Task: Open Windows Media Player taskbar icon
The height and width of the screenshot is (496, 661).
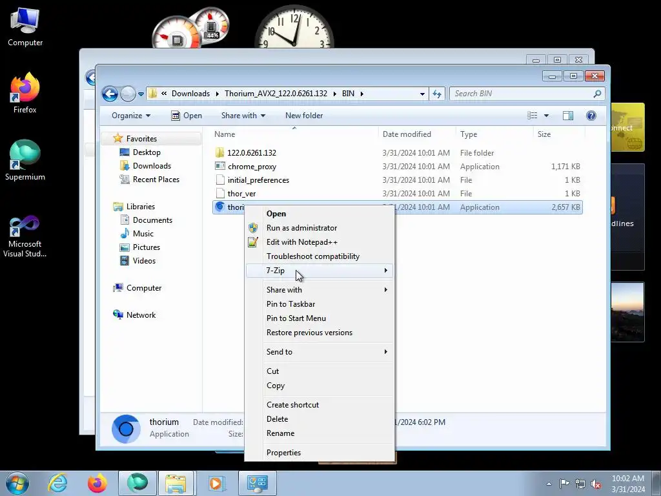Action: click(x=217, y=483)
